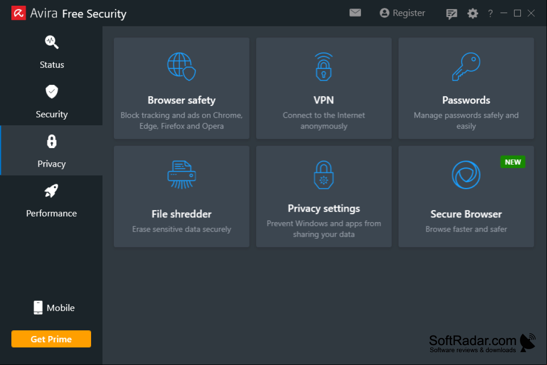Select the File shredder icon

[181, 175]
